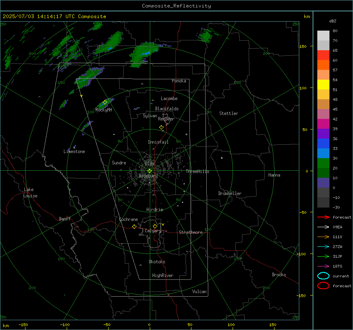This screenshot has height=330, width=353.
Task: Click the yellow V marker right of Calgary diamond
Action: (163, 224)
